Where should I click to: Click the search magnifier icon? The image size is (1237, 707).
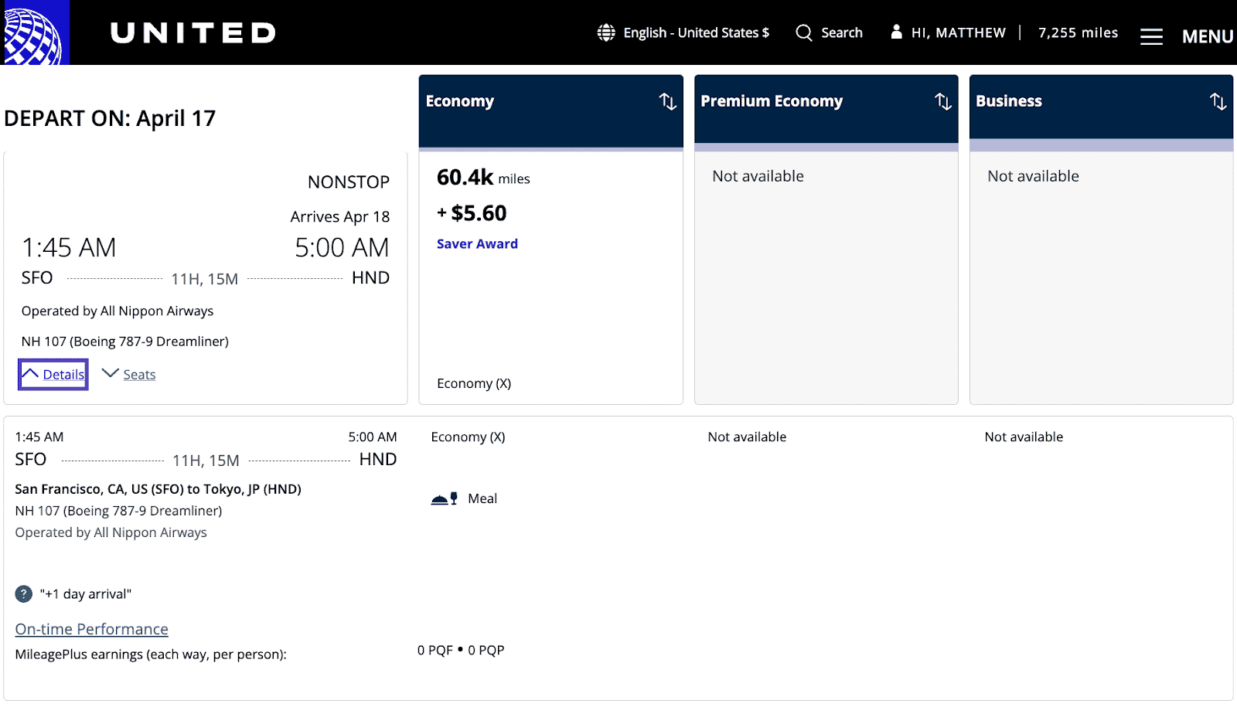pyautogui.click(x=804, y=32)
